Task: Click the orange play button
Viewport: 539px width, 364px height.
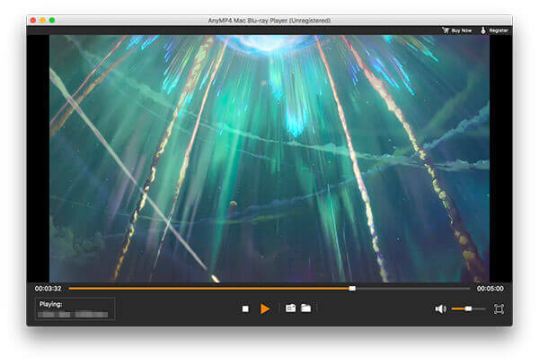Action: click(x=265, y=308)
